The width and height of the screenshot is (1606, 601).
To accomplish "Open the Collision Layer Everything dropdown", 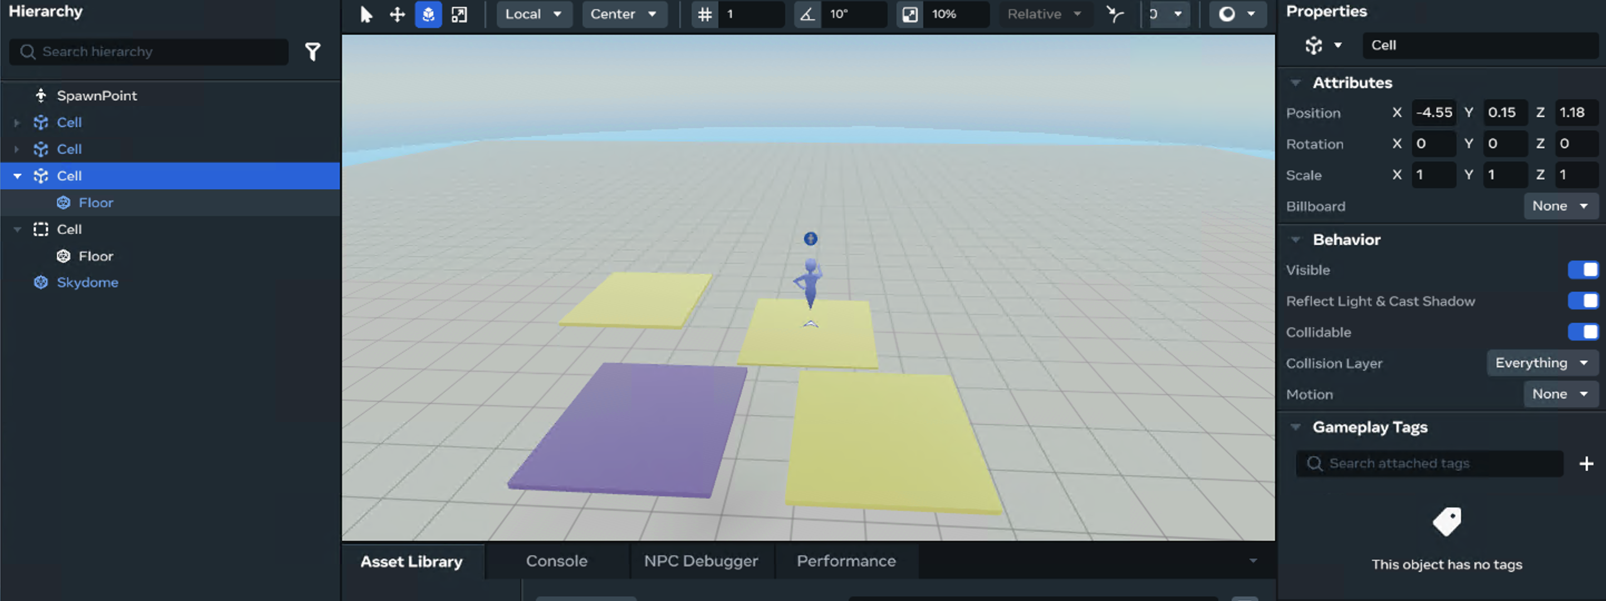I will pos(1541,363).
